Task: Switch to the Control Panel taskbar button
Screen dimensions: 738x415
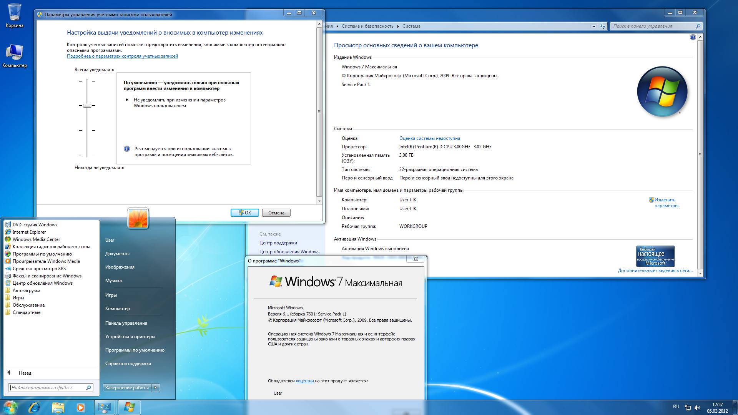Action: coord(105,407)
